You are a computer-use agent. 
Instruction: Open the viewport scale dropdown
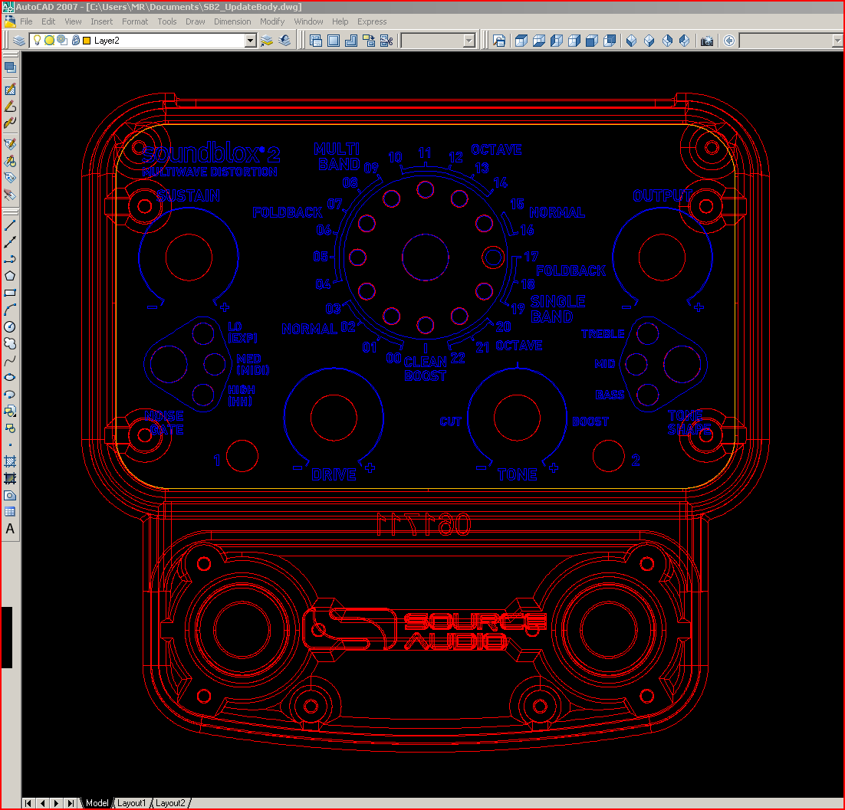pyautogui.click(x=469, y=41)
